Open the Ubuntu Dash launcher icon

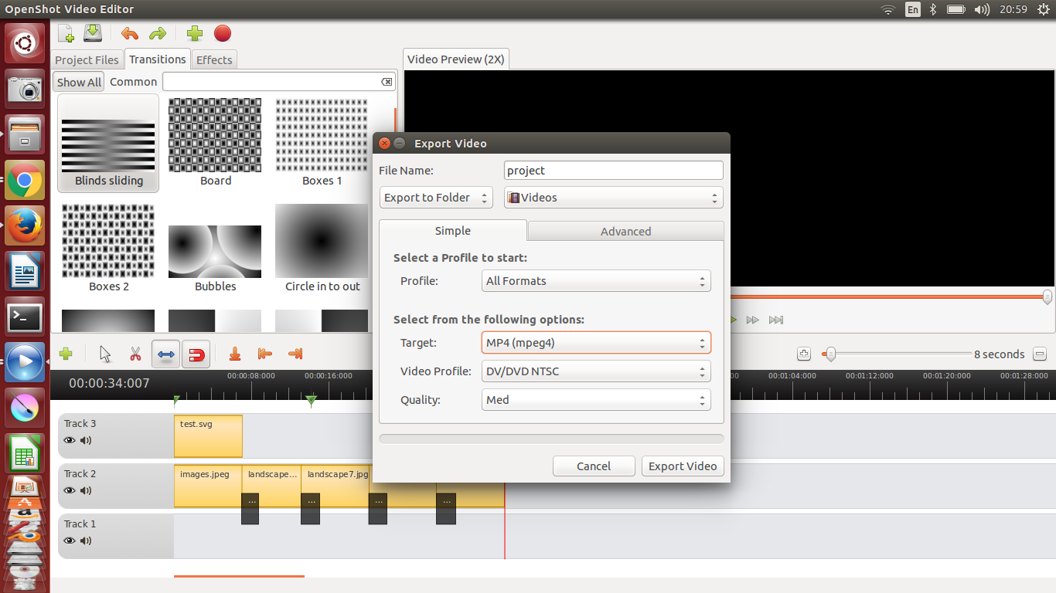coord(25,44)
